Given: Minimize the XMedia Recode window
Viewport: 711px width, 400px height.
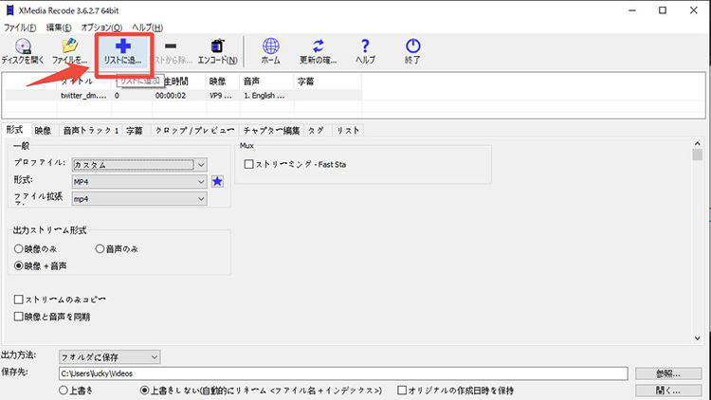Looking at the screenshot, I should (632, 10).
